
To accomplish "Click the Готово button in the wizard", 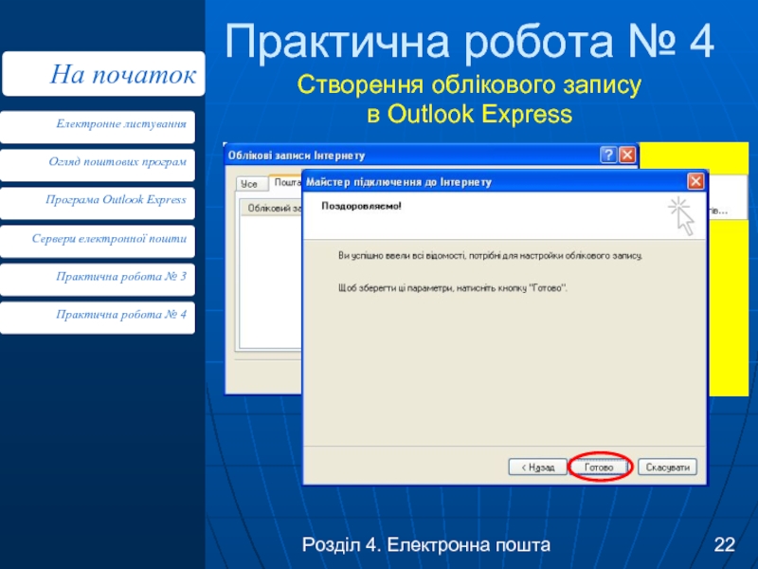I will tap(600, 467).
